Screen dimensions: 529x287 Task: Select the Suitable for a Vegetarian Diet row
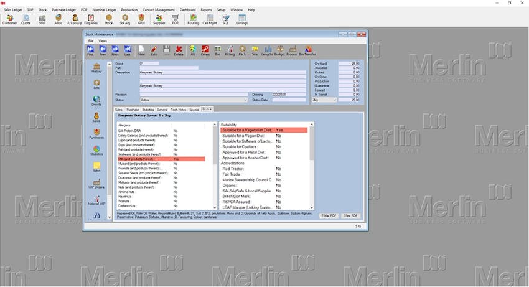coord(264,130)
